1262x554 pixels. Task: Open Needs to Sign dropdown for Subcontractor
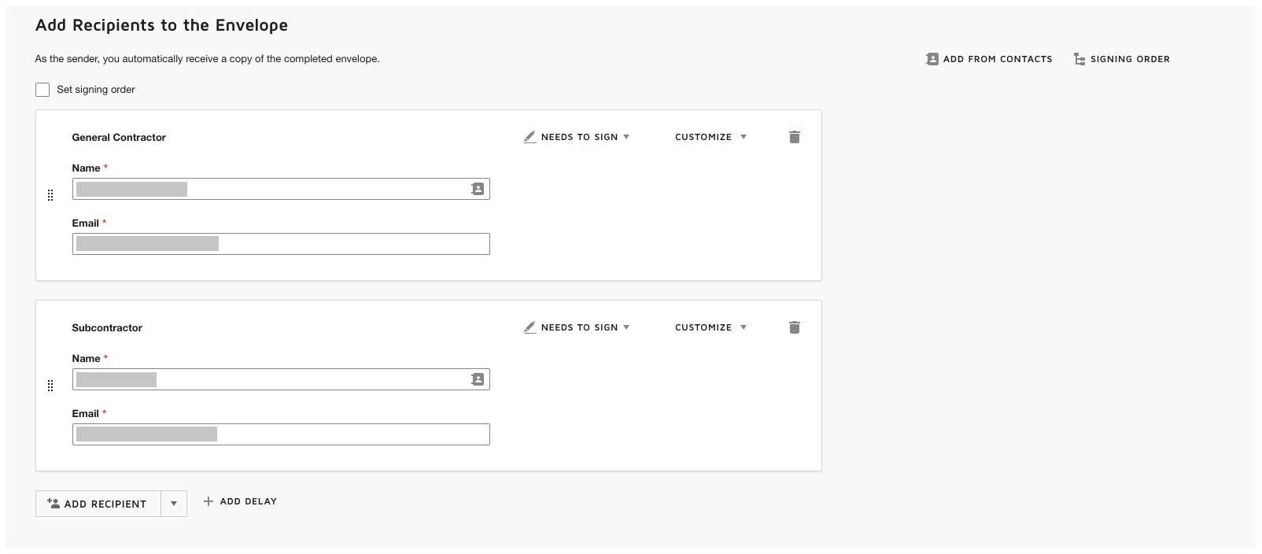point(577,327)
